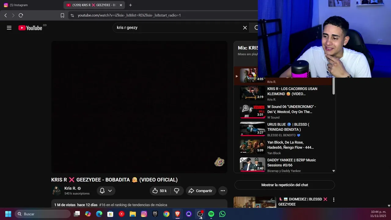This screenshot has height=220, width=391.
Task: Open Google Chrome from the taskbar
Action: (166, 214)
